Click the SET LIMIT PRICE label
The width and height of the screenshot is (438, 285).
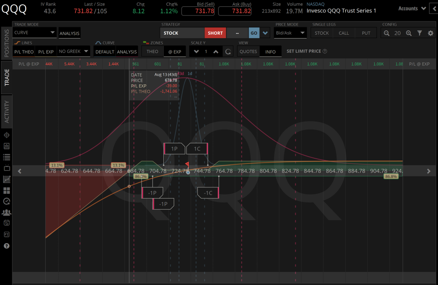tap(304, 51)
